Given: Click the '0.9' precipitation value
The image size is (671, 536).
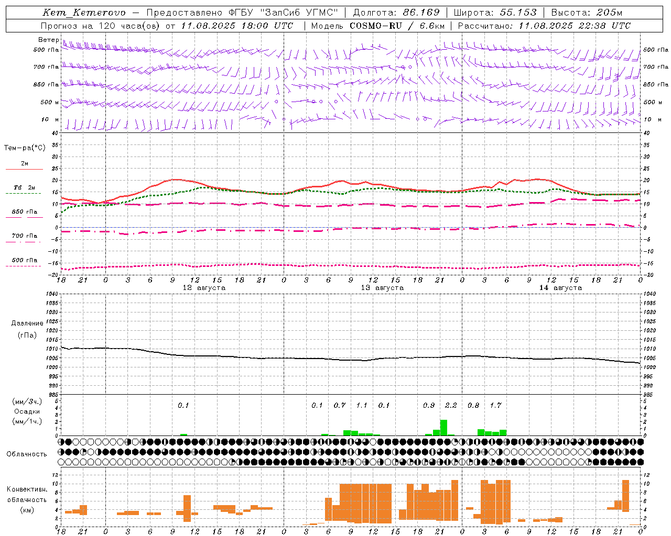Looking at the screenshot, I should point(429,405).
